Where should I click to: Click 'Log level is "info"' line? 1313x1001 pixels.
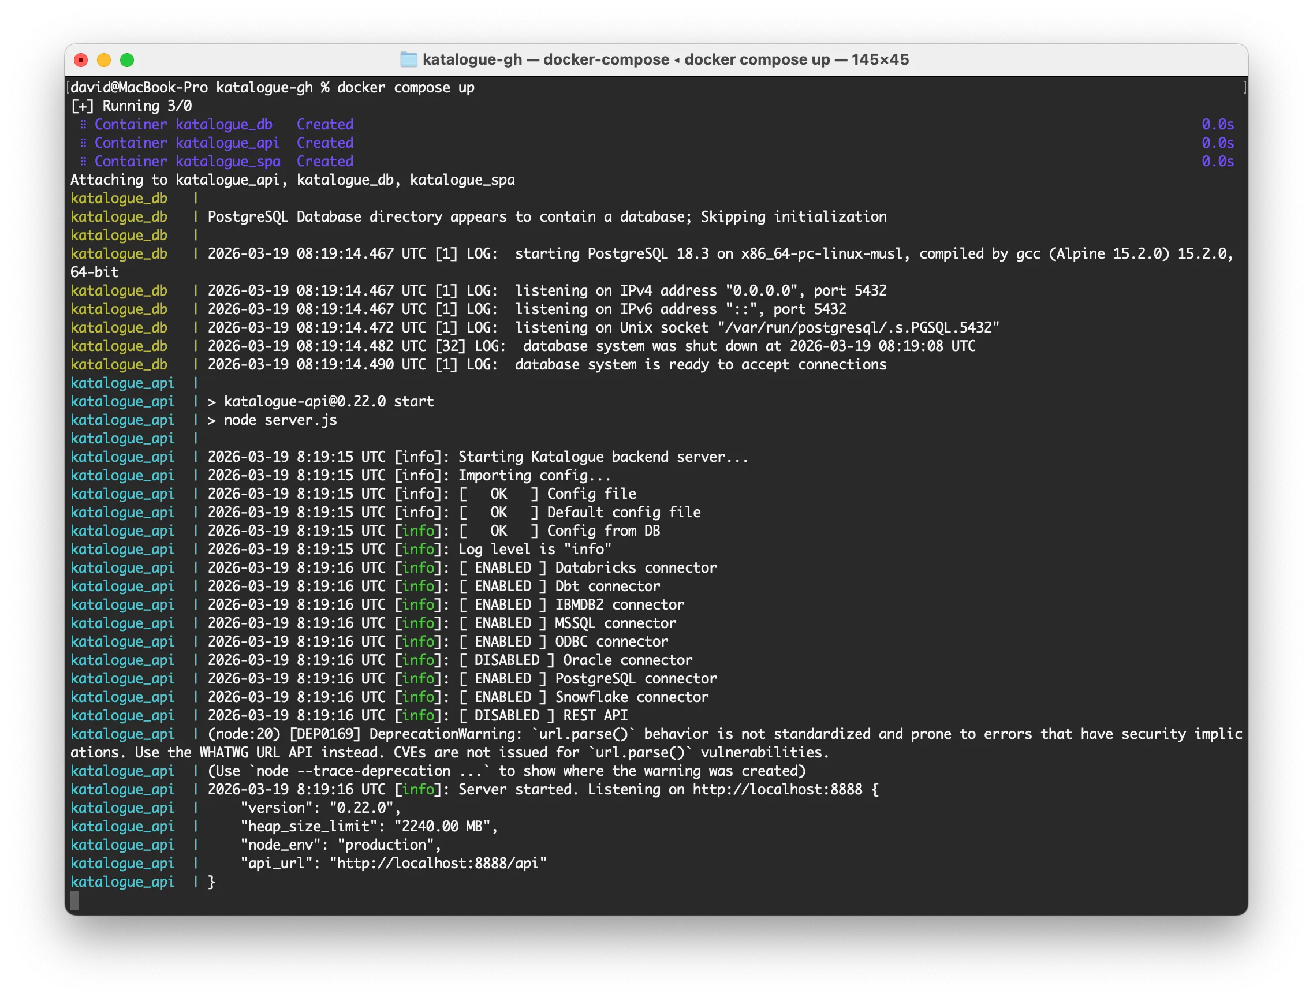click(341, 550)
